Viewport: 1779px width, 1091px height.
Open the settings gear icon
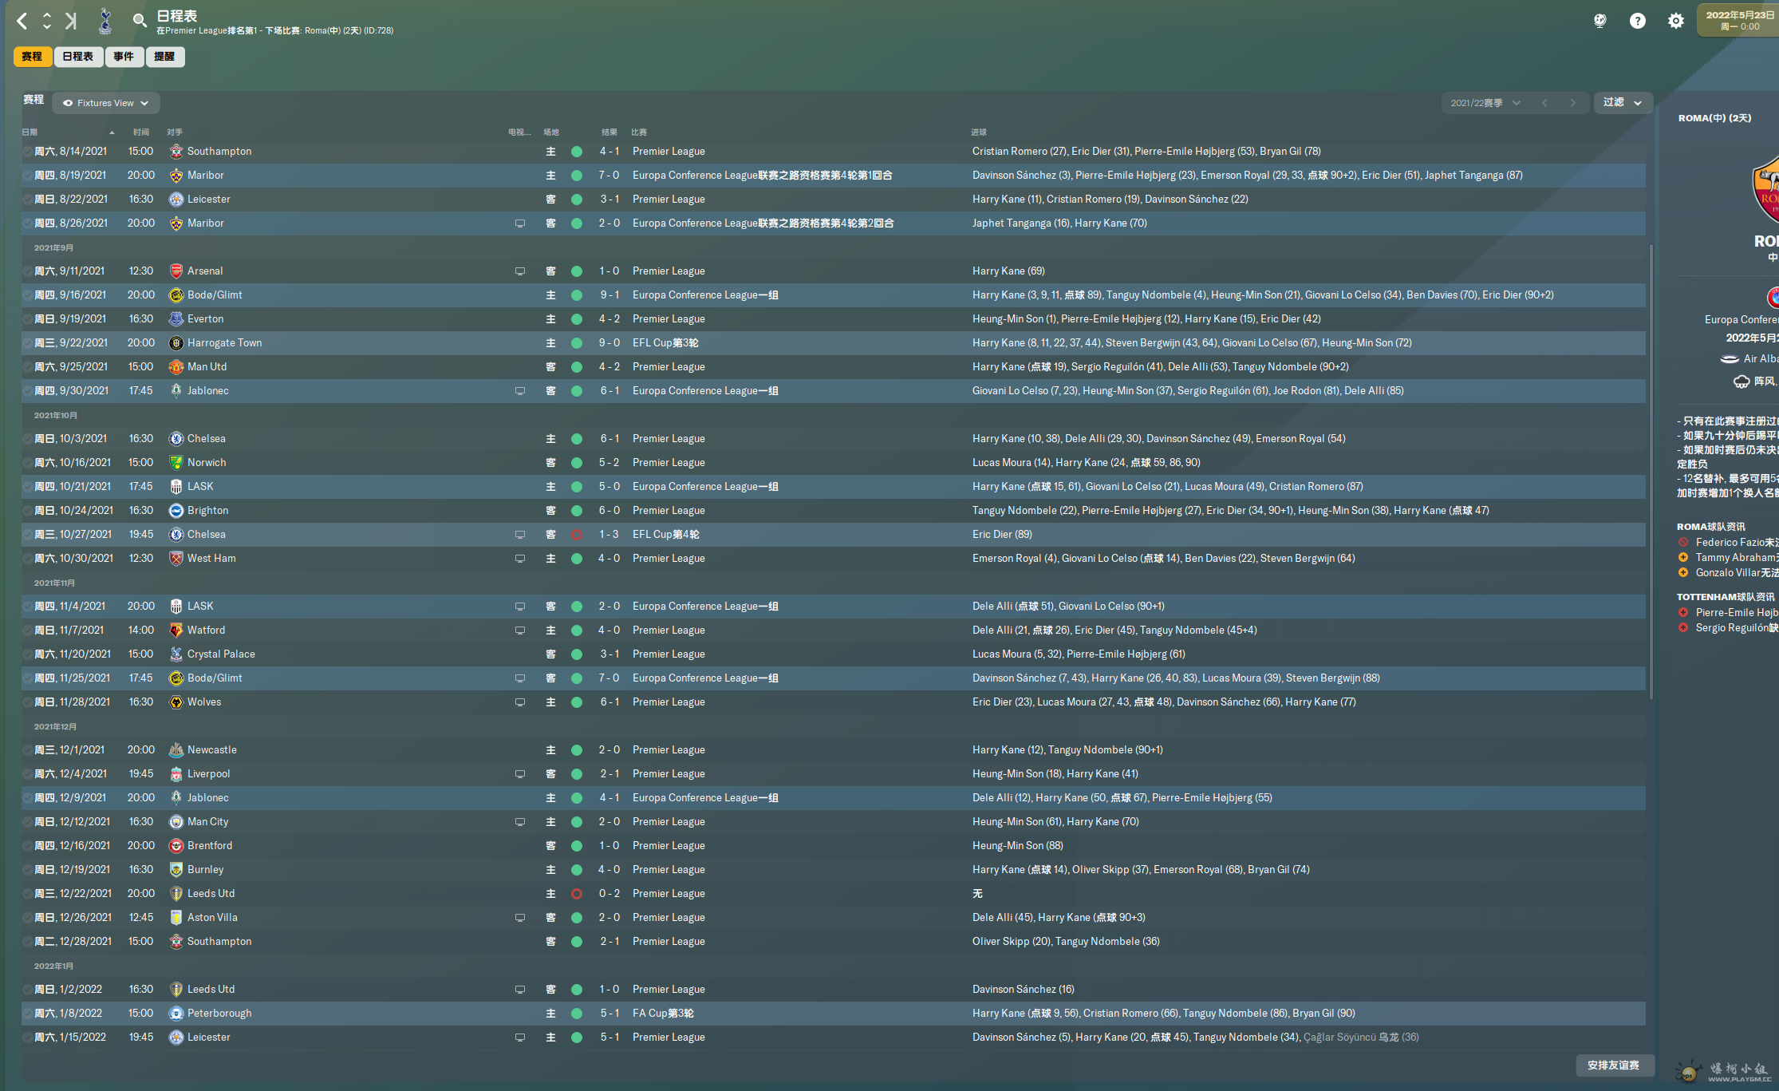[1675, 21]
